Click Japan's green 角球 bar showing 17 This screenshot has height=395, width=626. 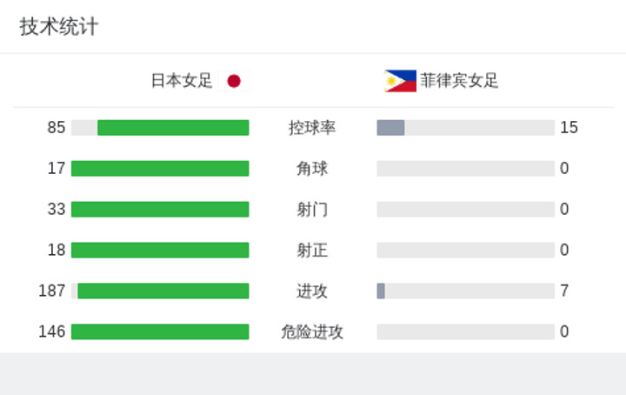160,169
